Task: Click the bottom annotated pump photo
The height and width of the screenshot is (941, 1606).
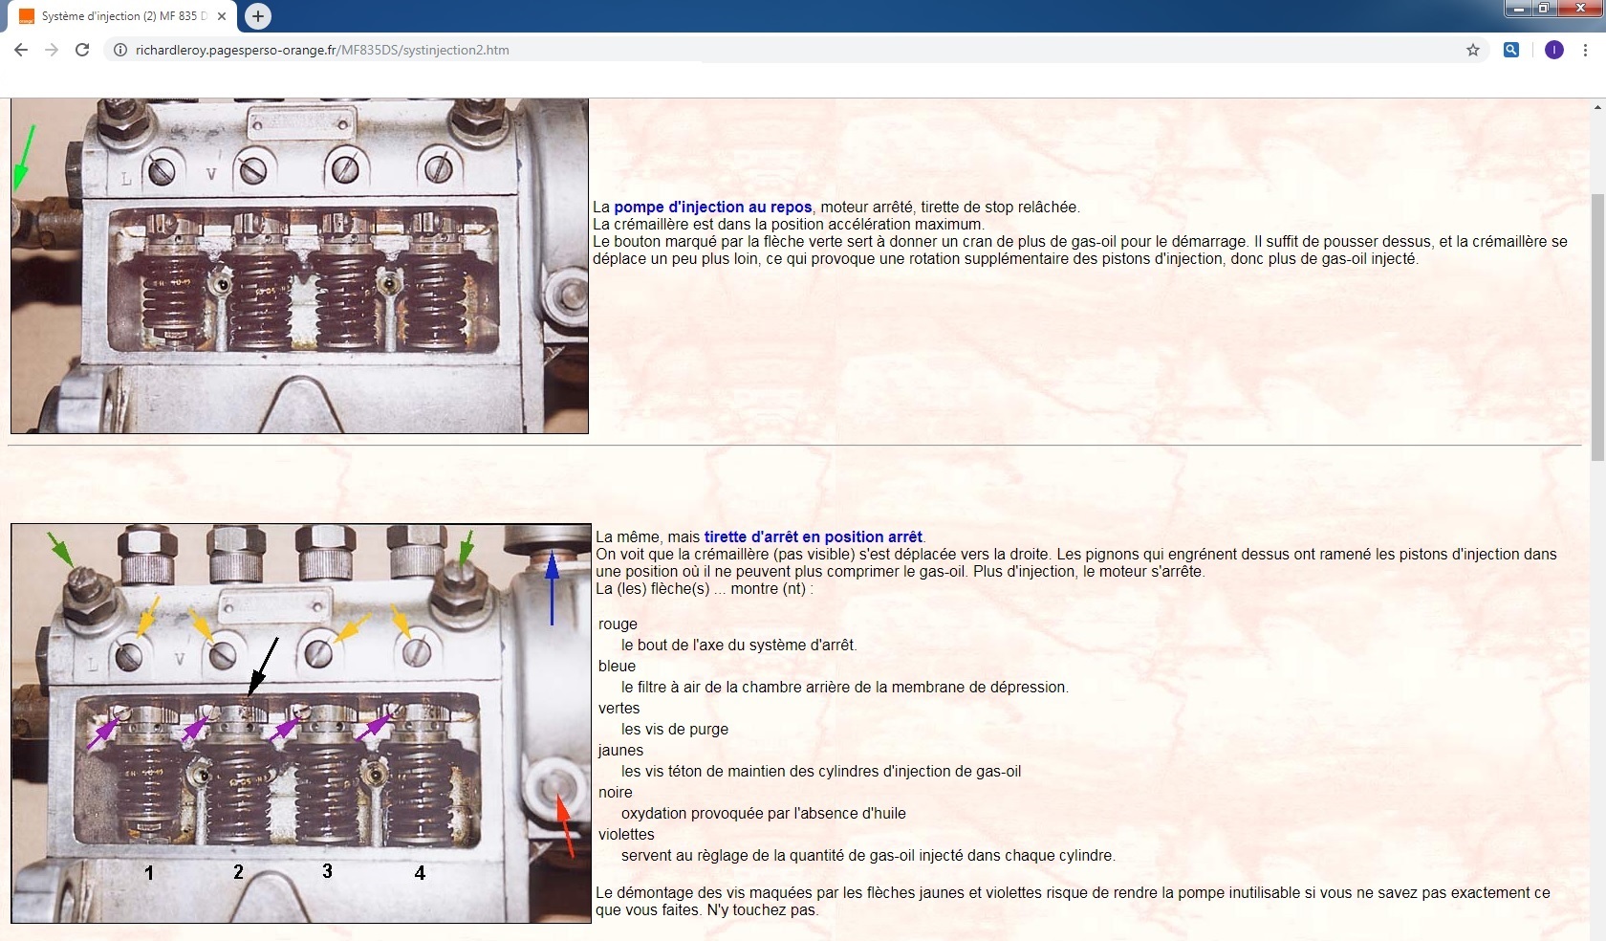Action: point(301,723)
